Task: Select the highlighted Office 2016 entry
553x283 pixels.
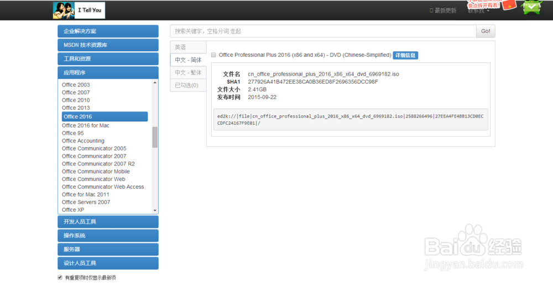Action: coord(105,116)
